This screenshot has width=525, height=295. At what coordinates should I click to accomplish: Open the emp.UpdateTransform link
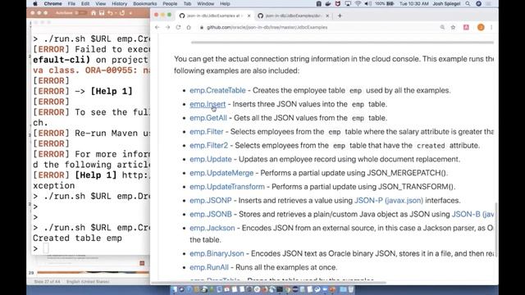pos(227,186)
